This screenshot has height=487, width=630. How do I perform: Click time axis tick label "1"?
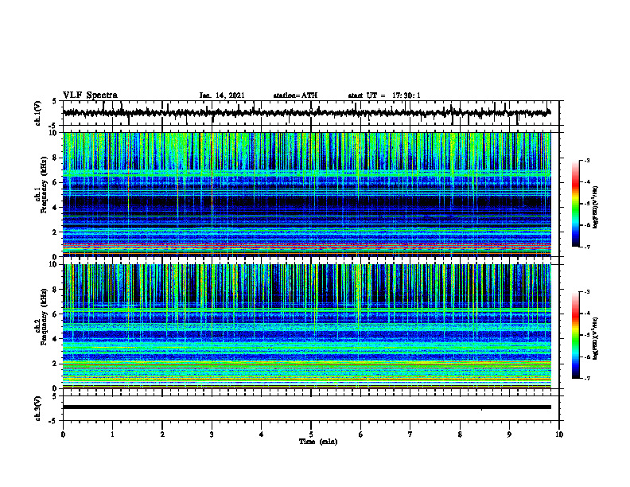pos(112,434)
